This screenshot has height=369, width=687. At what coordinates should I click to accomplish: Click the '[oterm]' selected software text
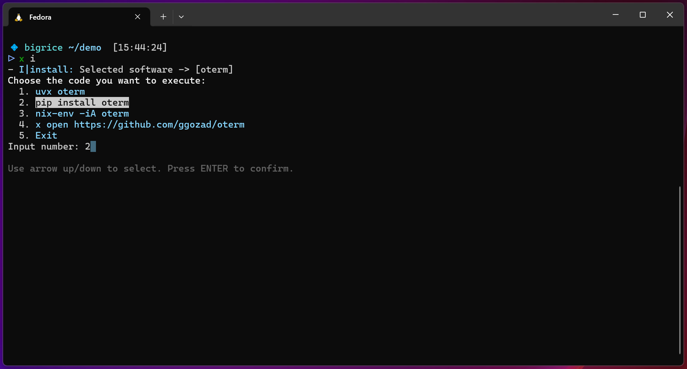pos(214,69)
